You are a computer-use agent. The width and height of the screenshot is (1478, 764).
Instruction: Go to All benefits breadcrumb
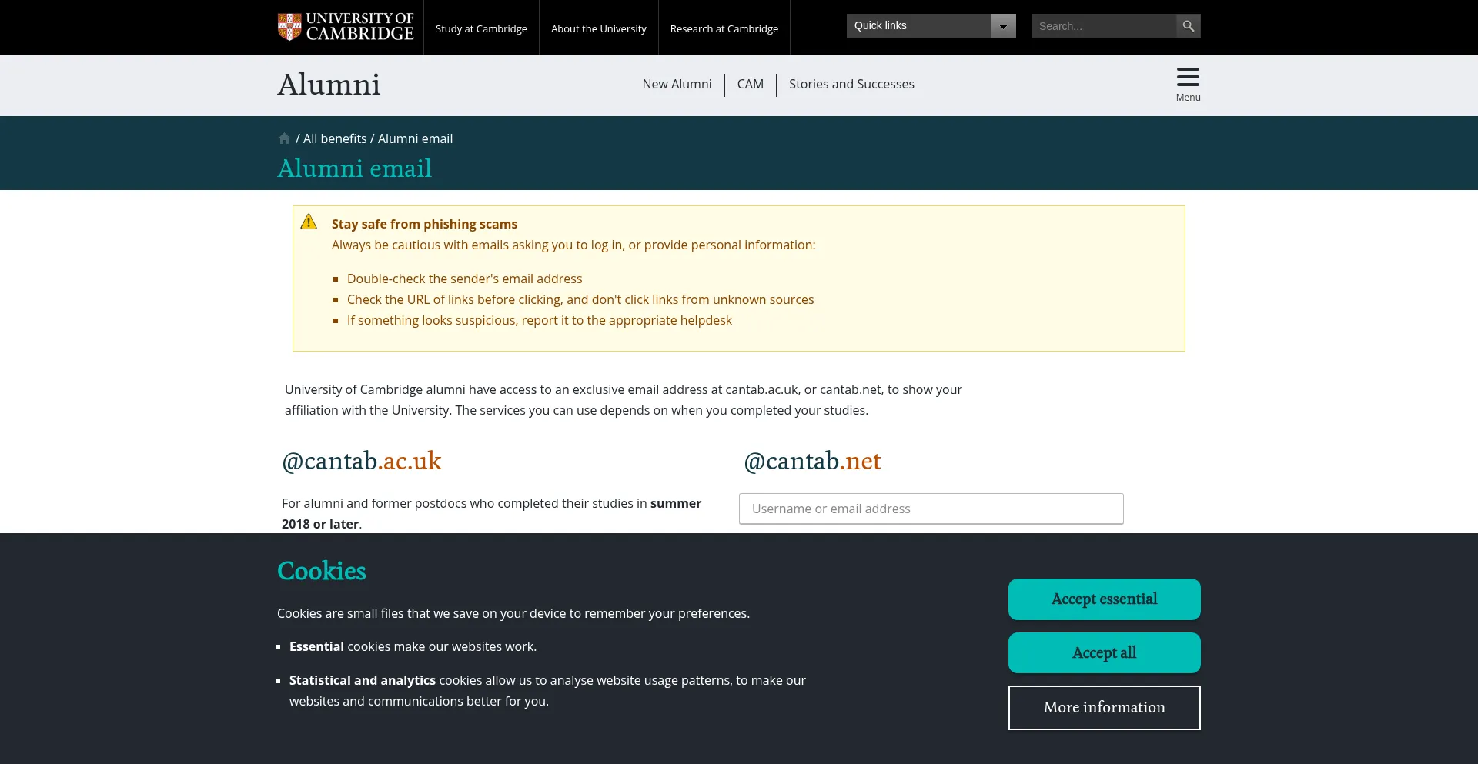335,138
